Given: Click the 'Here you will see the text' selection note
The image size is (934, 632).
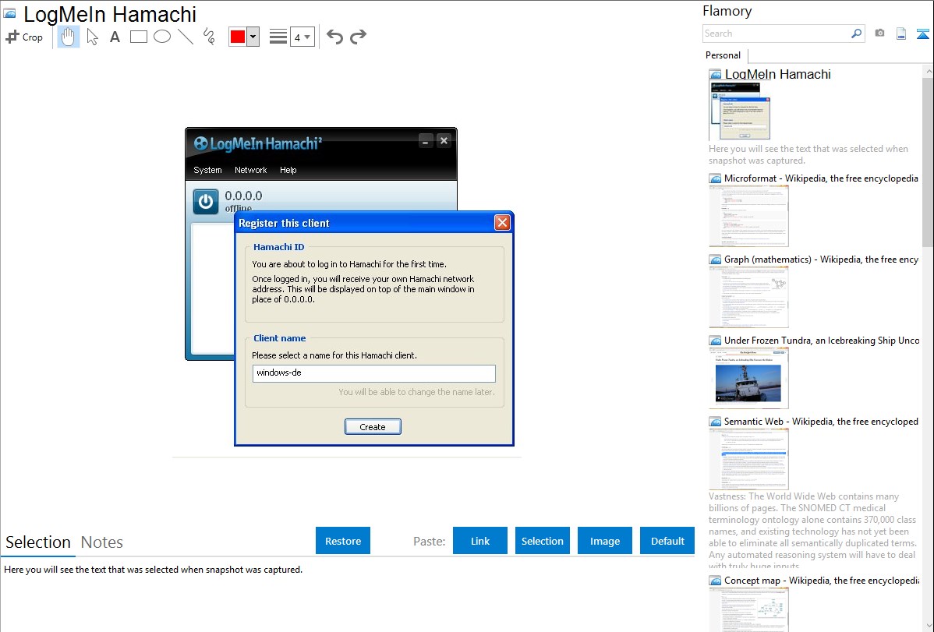Looking at the screenshot, I should click(x=153, y=570).
